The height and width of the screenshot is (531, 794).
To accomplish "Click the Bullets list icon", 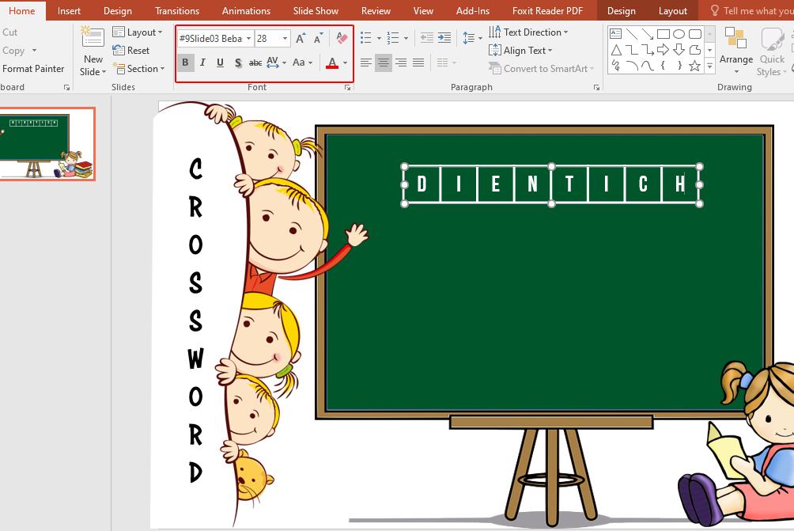I will click(365, 37).
